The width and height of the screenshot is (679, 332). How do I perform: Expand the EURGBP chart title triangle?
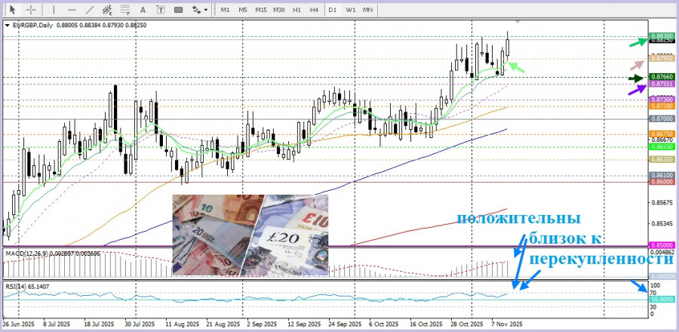coord(8,25)
